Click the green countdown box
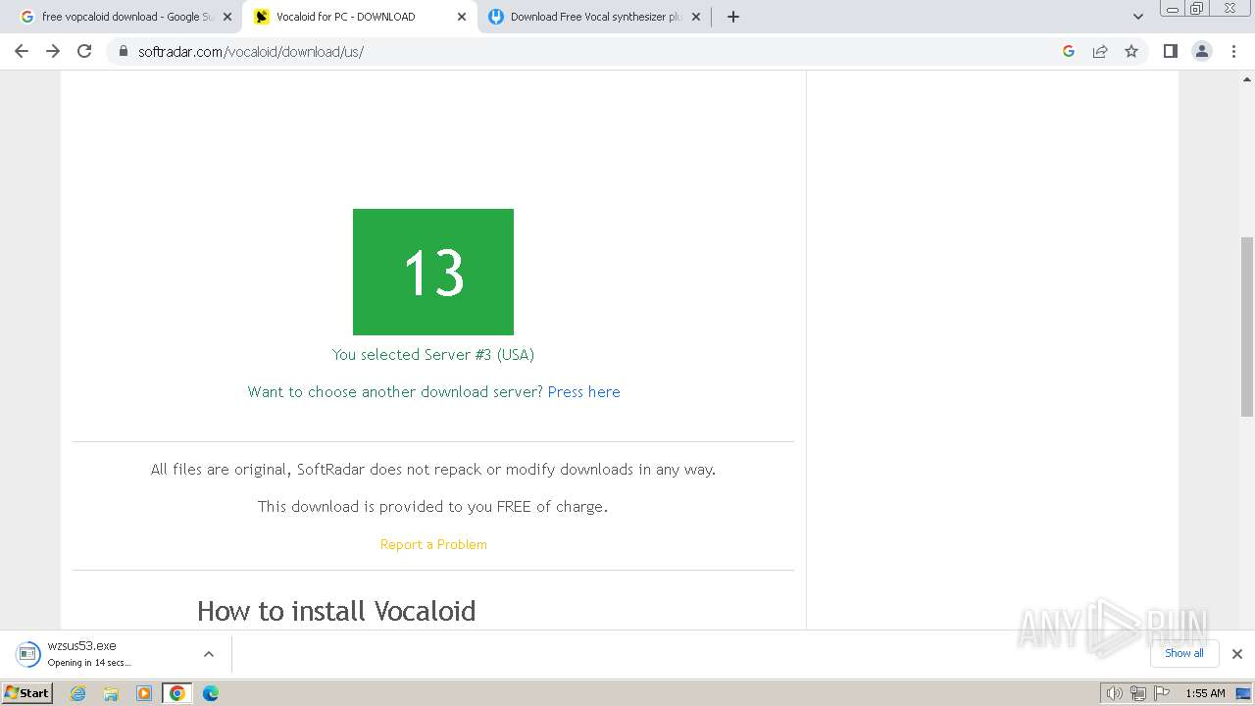1255x706 pixels. tap(433, 272)
